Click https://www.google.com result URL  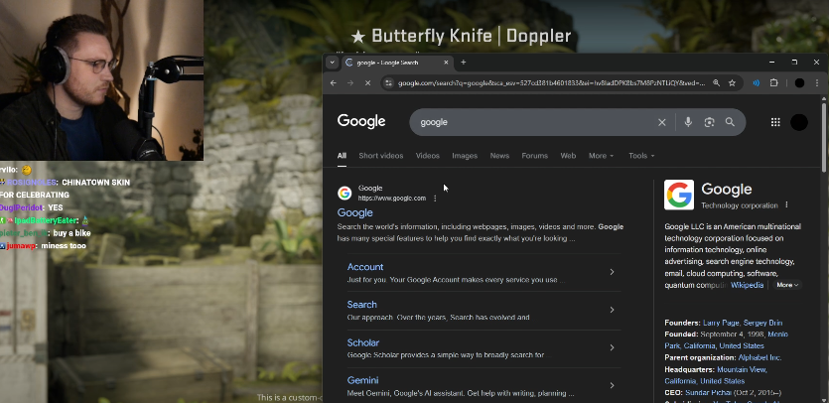coord(392,199)
